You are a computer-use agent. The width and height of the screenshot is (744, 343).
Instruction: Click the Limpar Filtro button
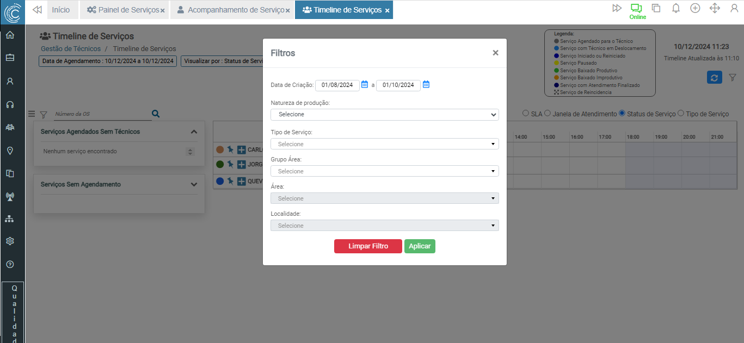[x=368, y=246]
